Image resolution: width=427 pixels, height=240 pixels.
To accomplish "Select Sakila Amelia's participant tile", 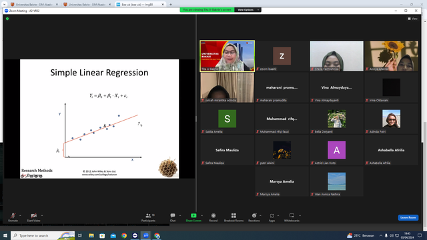I will pyautogui.click(x=227, y=119).
